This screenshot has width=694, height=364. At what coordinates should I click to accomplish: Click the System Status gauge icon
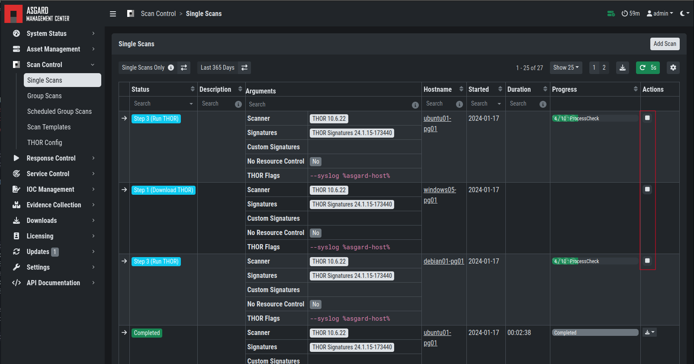(16, 33)
